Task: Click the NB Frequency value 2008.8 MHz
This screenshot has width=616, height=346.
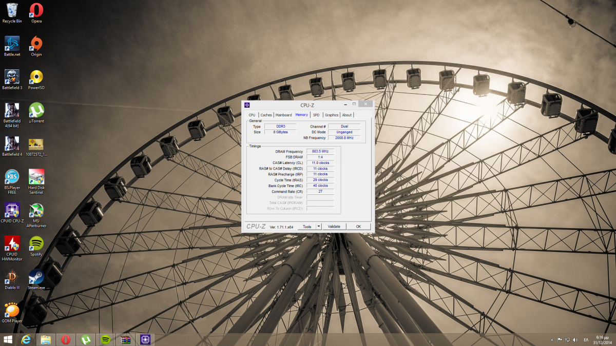Action: coord(344,138)
